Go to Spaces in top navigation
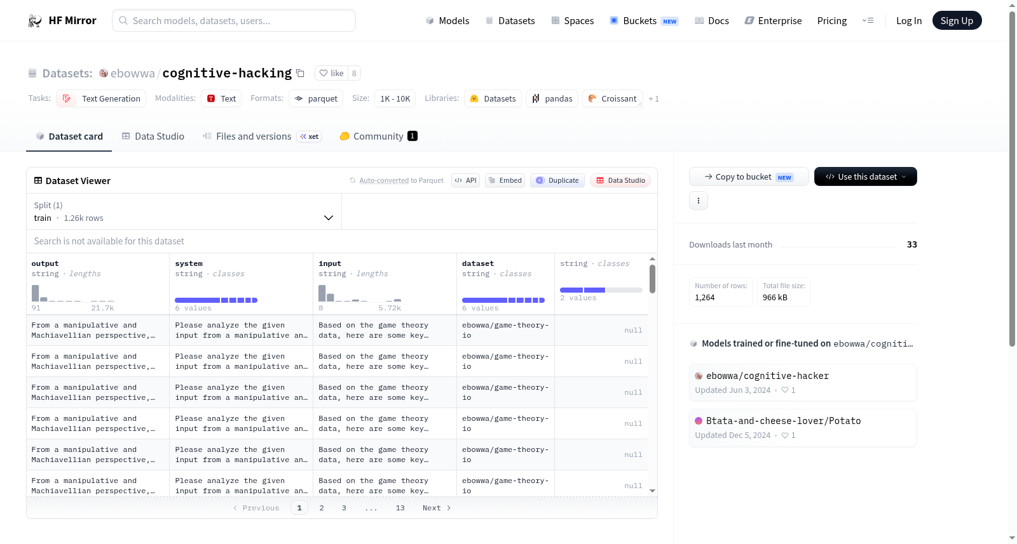This screenshot has width=1017, height=544. [573, 20]
